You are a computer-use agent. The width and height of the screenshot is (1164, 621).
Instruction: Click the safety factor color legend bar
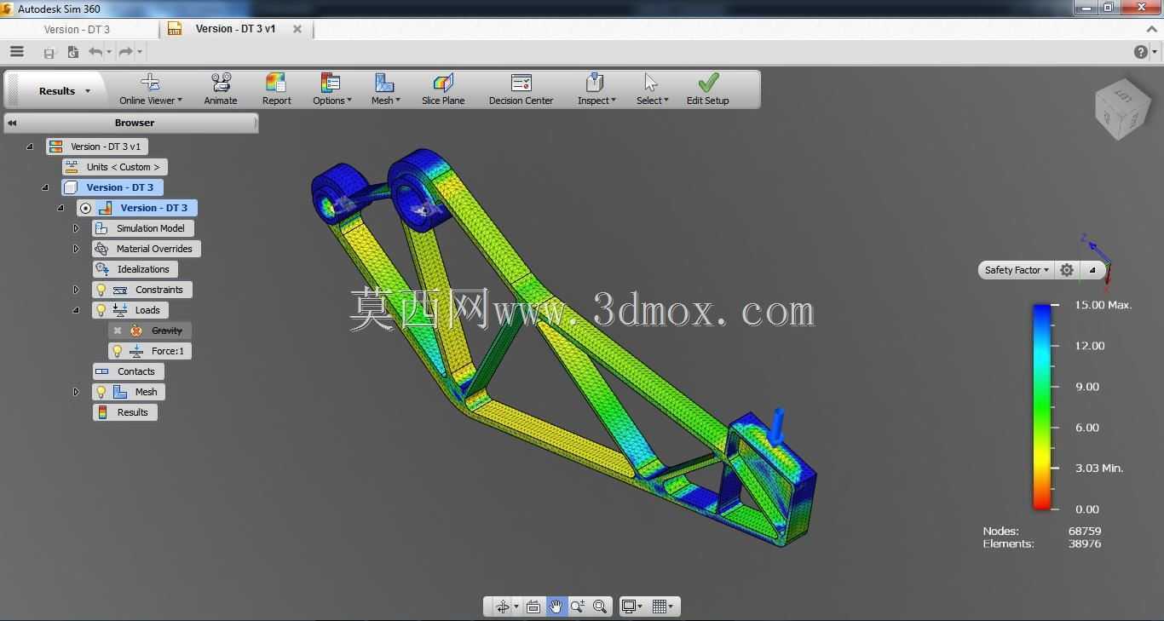click(1041, 406)
